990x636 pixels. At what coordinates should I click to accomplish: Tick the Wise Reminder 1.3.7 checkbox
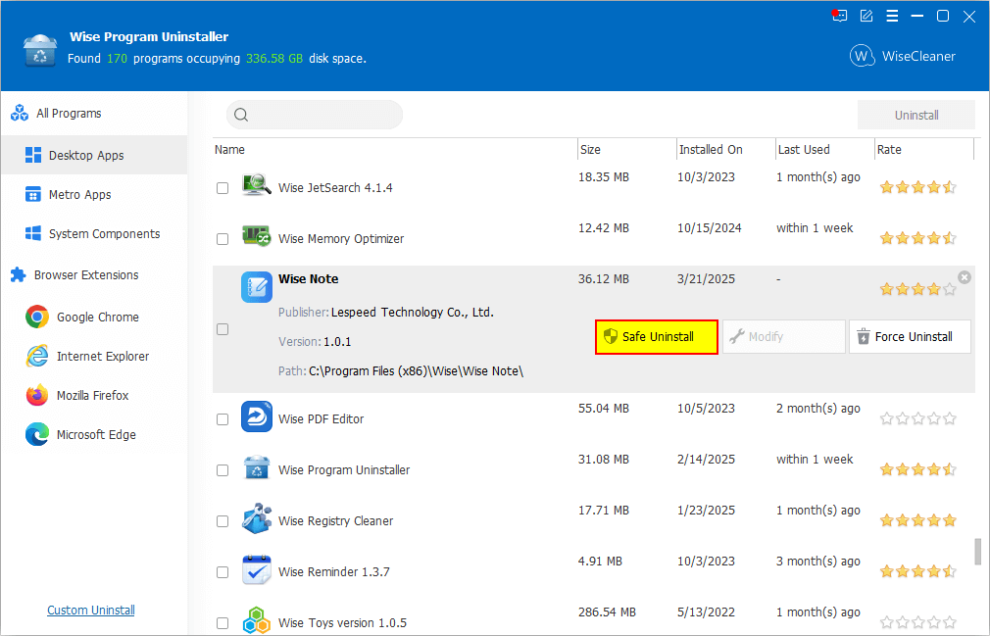click(223, 572)
